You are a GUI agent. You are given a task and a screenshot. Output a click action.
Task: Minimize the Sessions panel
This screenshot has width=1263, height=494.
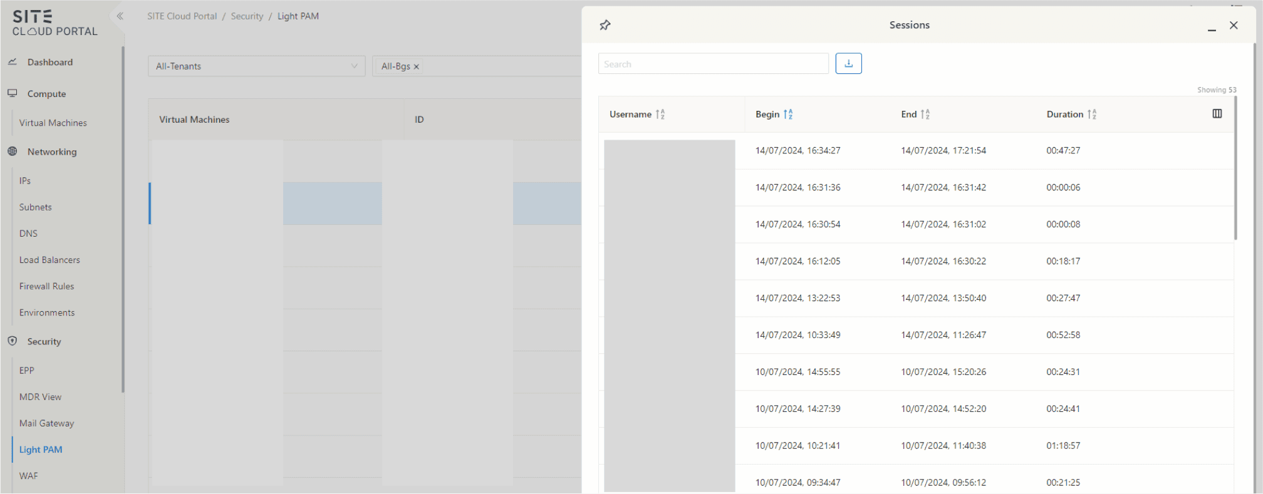pyautogui.click(x=1212, y=26)
